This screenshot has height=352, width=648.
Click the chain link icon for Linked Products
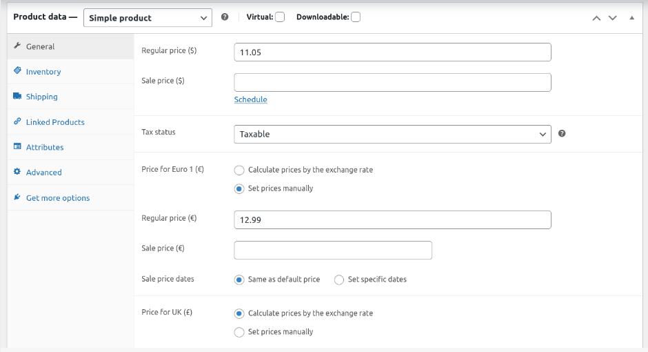click(x=17, y=121)
